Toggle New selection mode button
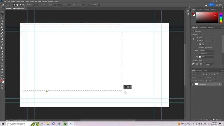 coord(14,5)
